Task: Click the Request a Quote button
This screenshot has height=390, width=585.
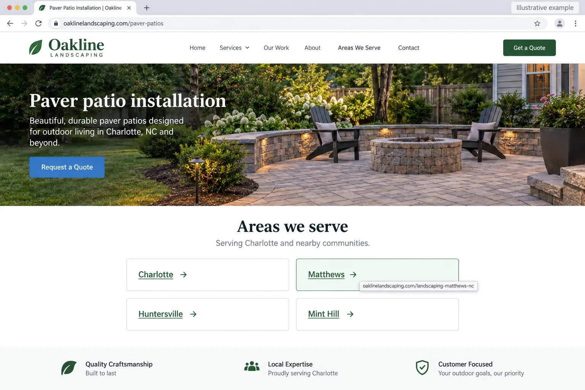Action: coord(67,167)
